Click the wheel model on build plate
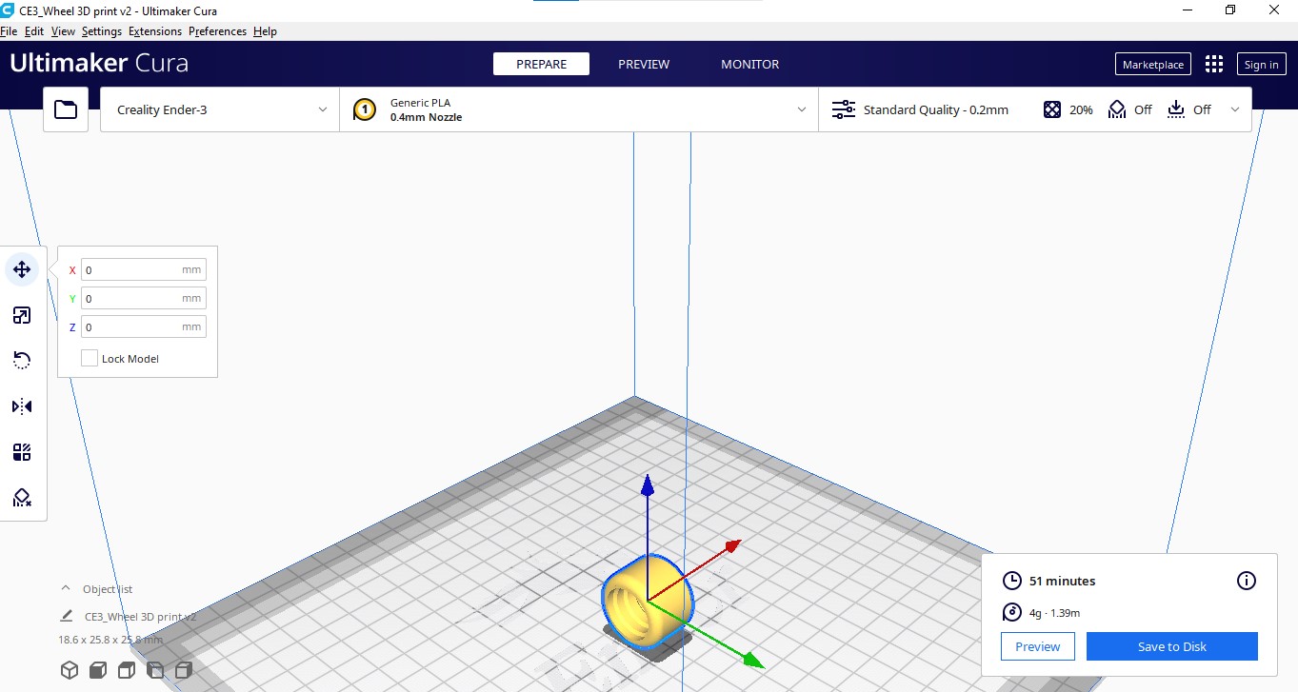Image resolution: width=1298 pixels, height=692 pixels. tap(649, 600)
